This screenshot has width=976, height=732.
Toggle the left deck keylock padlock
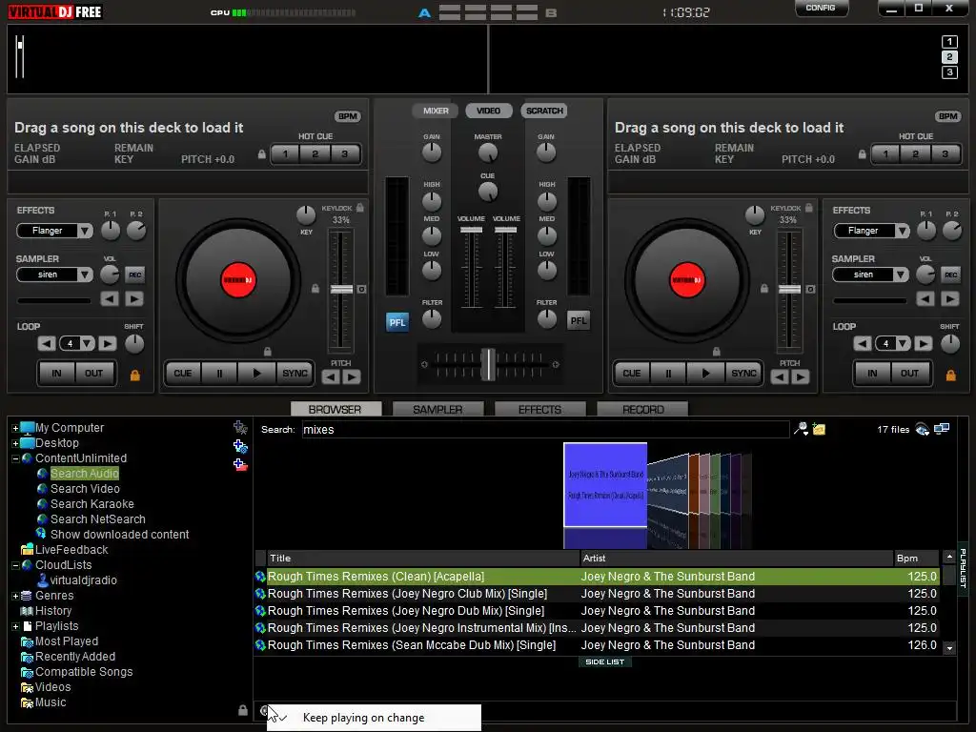pos(359,208)
